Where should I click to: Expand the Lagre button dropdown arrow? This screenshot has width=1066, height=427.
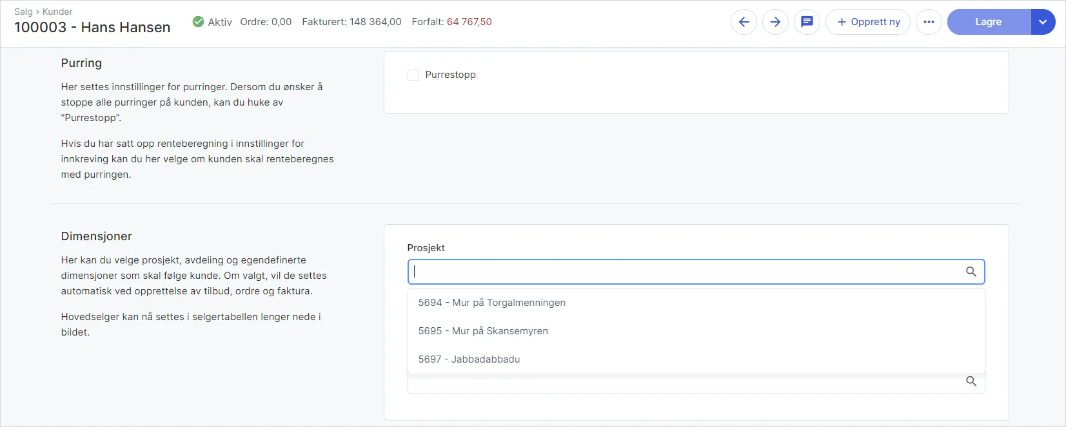[x=1042, y=22]
